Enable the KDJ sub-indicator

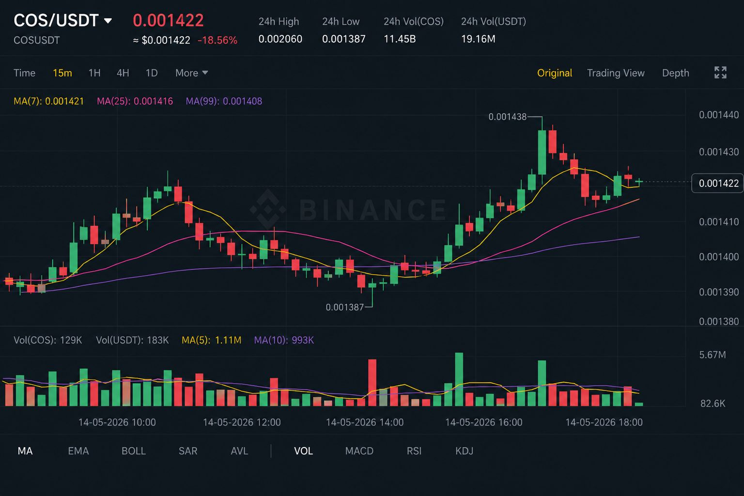click(x=464, y=451)
